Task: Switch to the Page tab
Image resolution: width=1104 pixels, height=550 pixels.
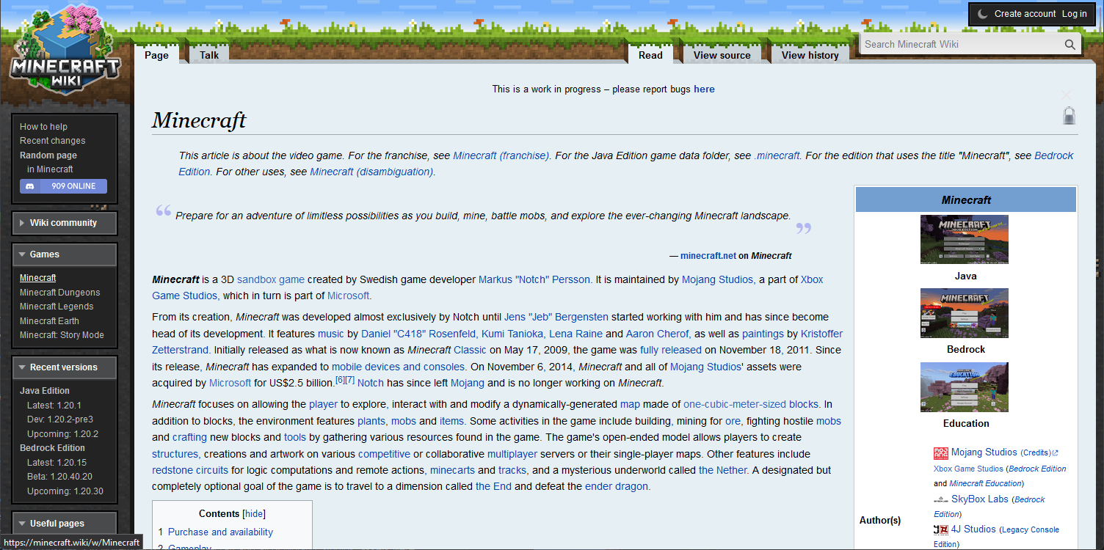Action: click(156, 55)
